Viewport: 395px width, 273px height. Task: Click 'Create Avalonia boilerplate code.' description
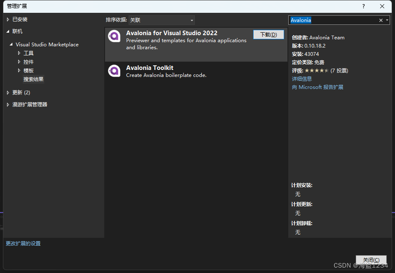166,75
